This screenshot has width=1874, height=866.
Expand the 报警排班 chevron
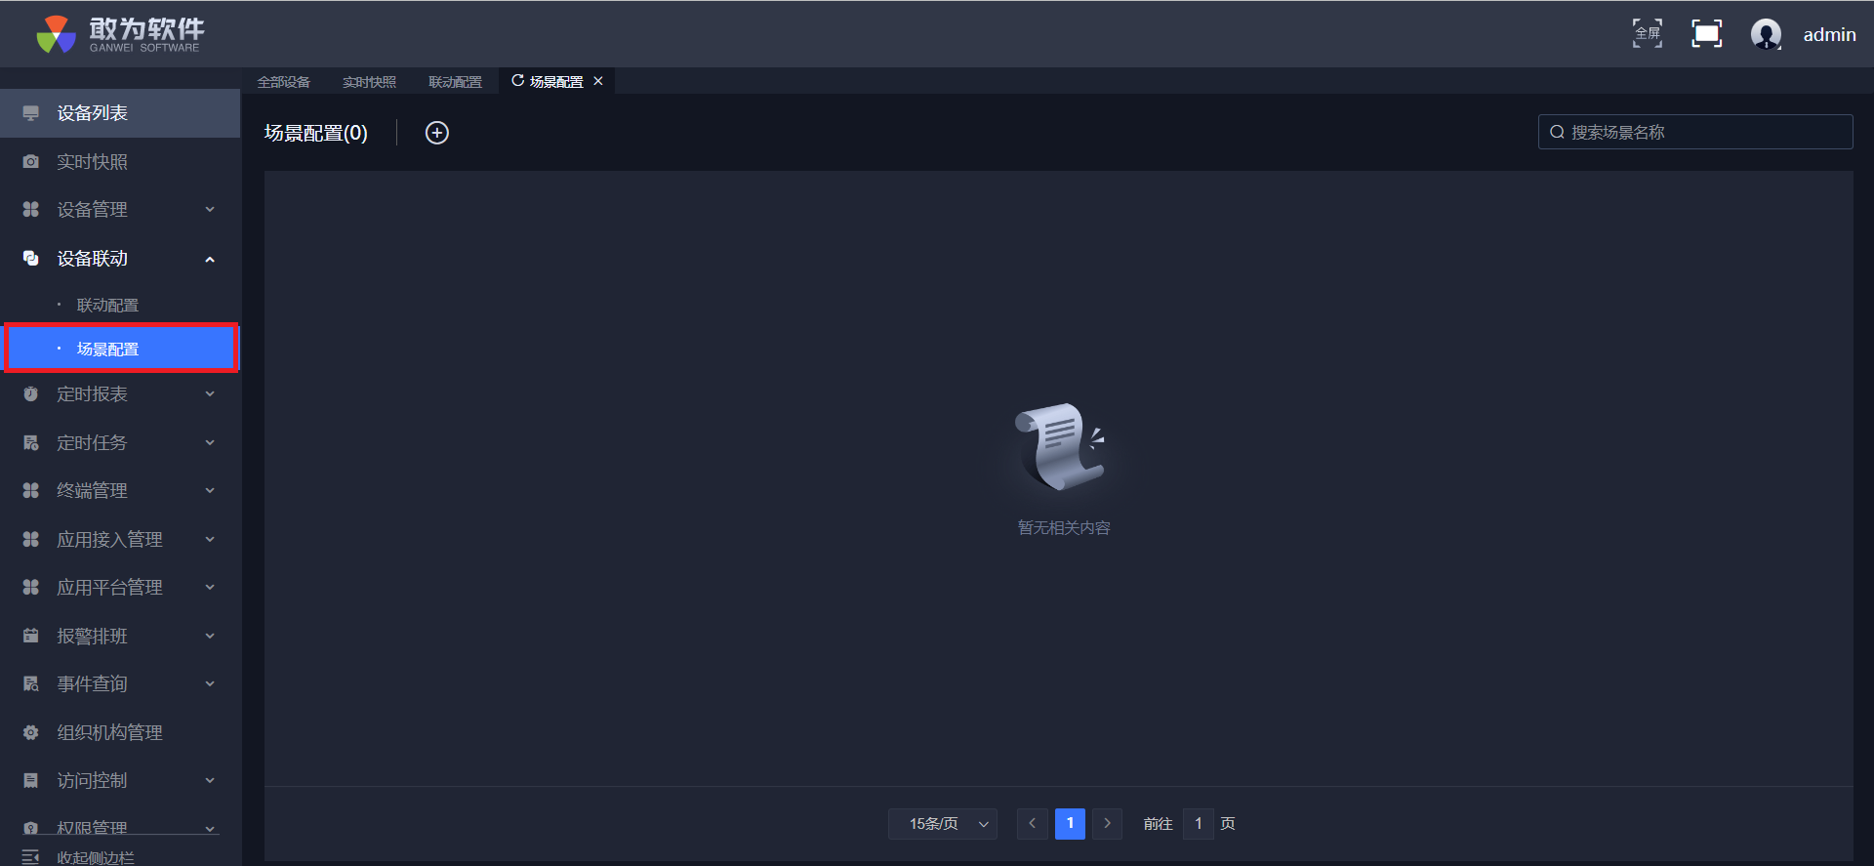pyautogui.click(x=210, y=637)
